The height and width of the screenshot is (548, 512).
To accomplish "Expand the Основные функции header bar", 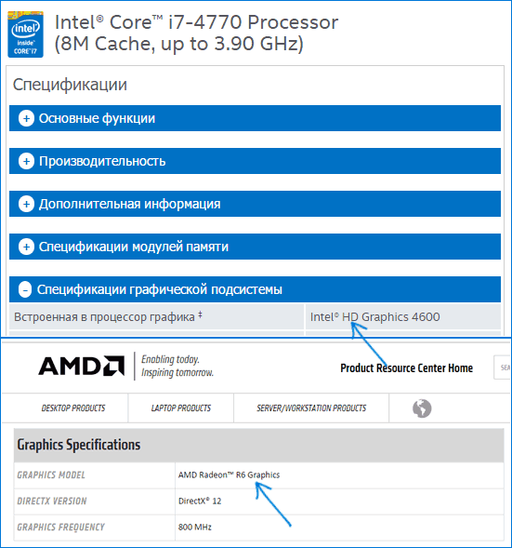I will [255, 118].
